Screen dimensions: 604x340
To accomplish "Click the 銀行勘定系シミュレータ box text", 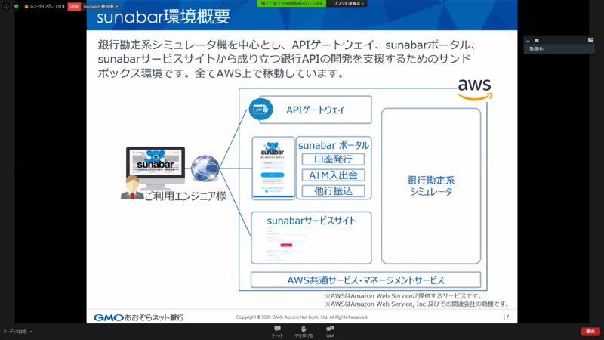I will coord(431,186).
